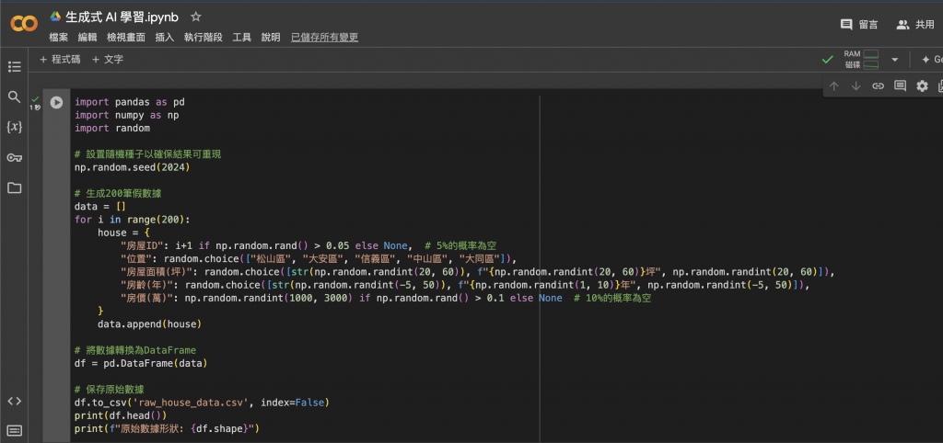Image resolution: width=943 pixels, height=443 pixels.
Task: Click the RAM and disk usage indicator
Action: click(861, 60)
